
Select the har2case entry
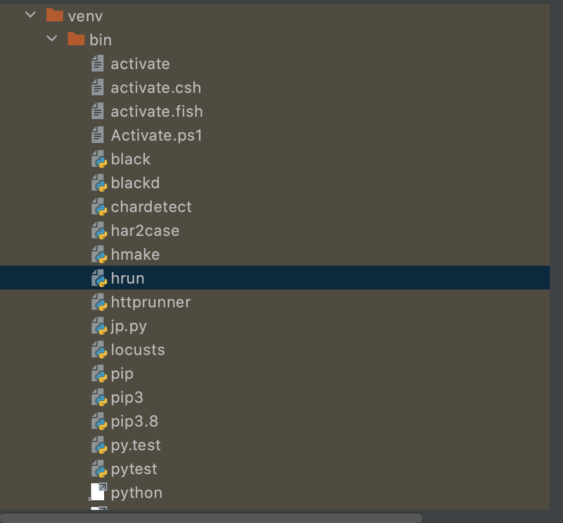(x=145, y=231)
